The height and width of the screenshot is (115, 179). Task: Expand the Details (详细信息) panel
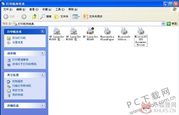click(42, 106)
